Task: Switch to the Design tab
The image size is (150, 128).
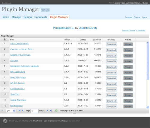Action: (28, 17)
